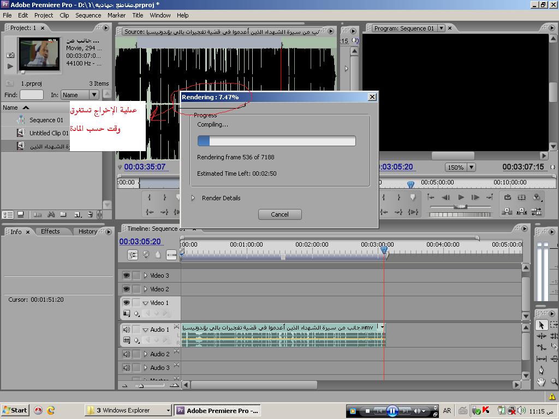This screenshot has height=419, width=559.
Task: Select the Pen tool in tools panel
Action: (x=541, y=370)
